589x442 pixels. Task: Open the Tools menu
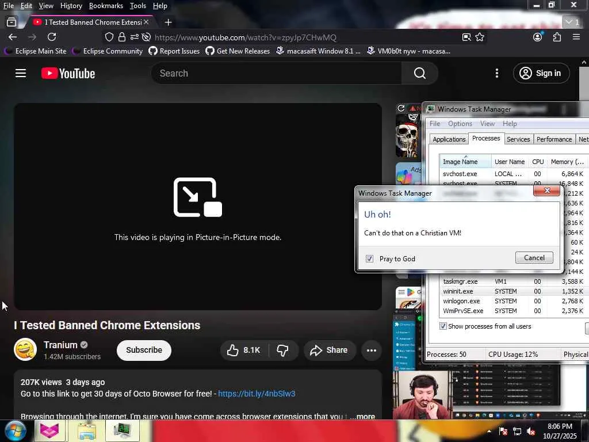[138, 6]
